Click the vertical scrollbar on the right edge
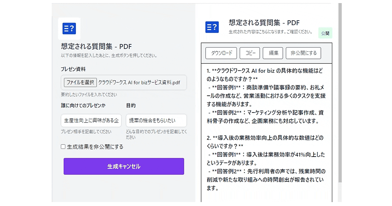Screen dimensions: 392x206 tap(340, 98)
